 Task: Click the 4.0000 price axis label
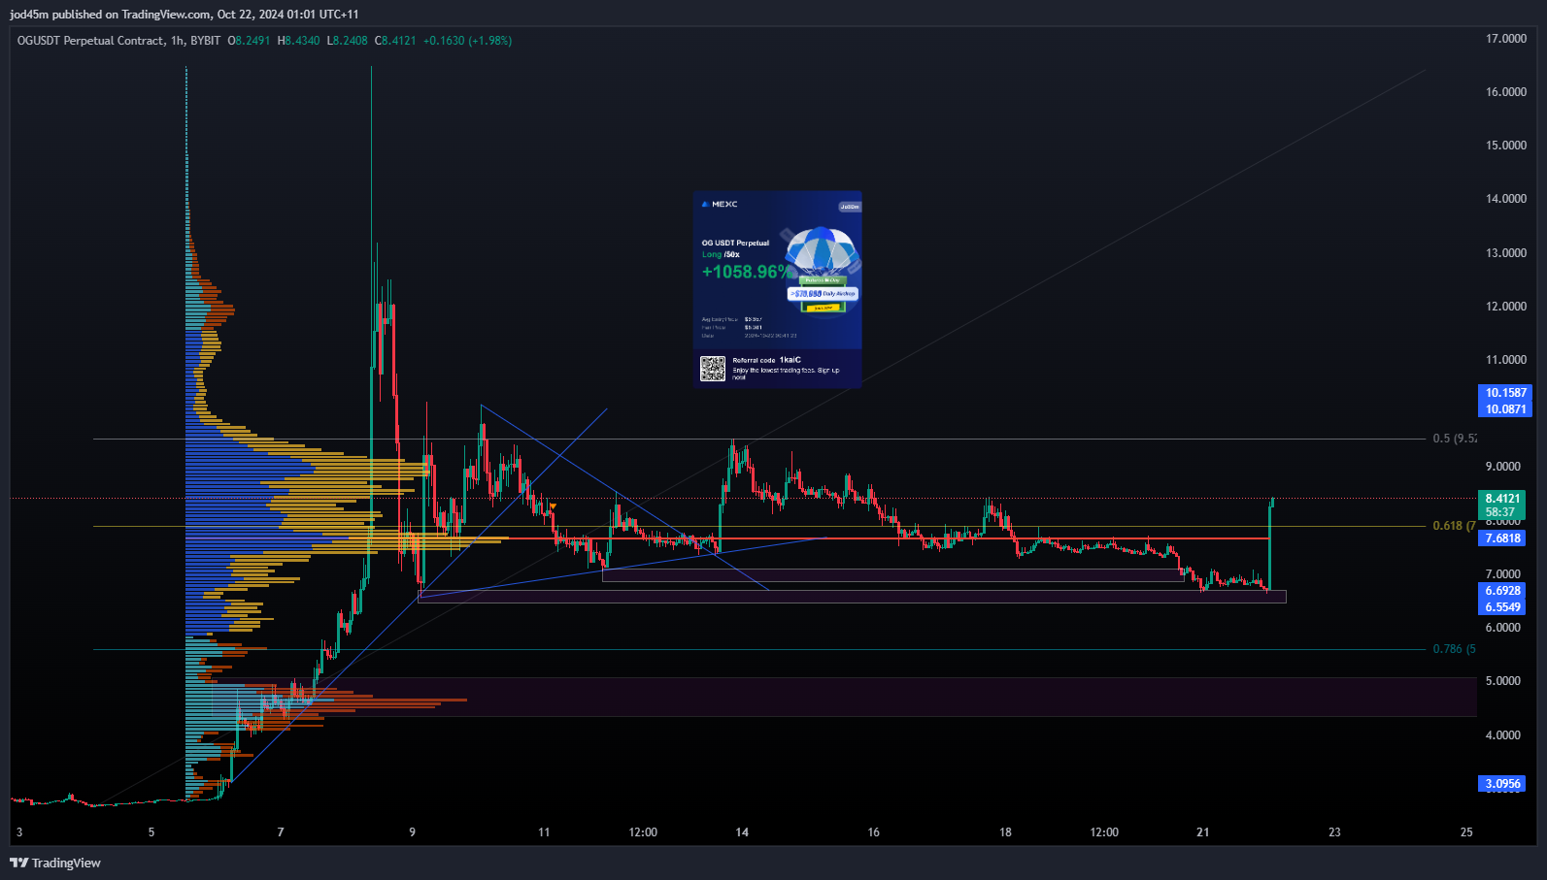pos(1502,735)
